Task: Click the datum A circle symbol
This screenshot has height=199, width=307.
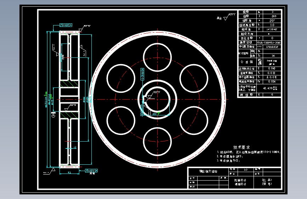Action: coord(53,116)
